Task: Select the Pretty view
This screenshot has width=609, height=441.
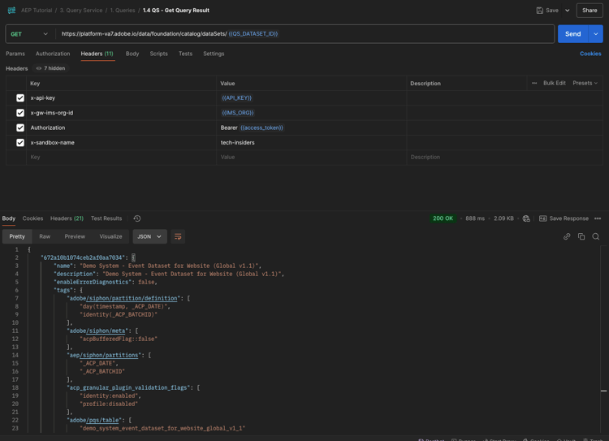Action: coord(17,236)
